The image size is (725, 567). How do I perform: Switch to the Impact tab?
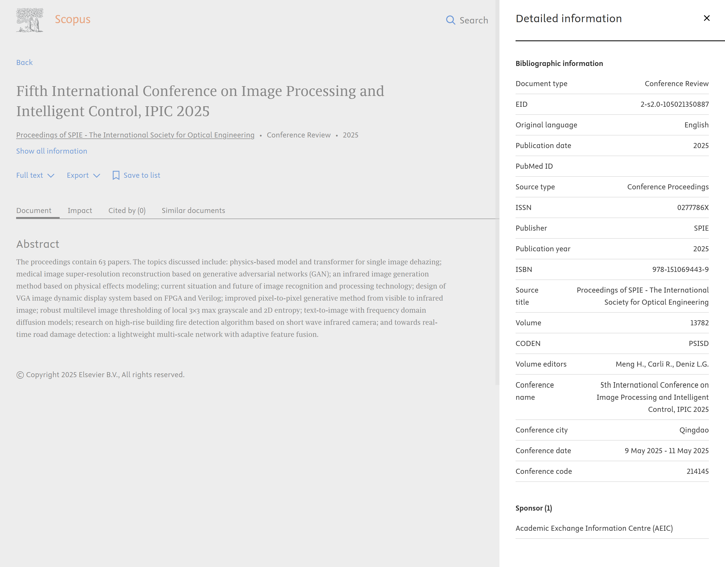(x=80, y=210)
